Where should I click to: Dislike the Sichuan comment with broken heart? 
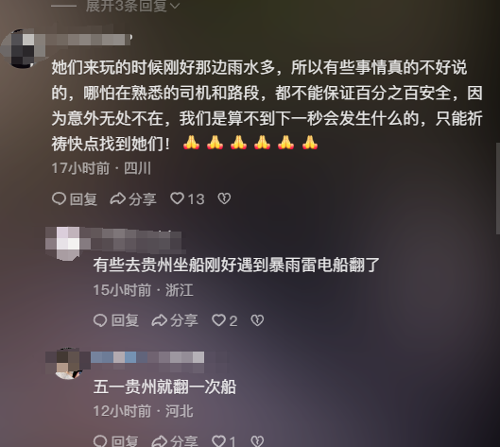(224, 198)
